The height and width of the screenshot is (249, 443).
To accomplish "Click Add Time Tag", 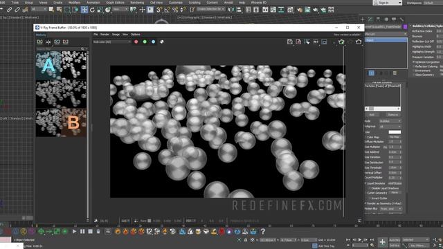I will [x=326, y=246].
